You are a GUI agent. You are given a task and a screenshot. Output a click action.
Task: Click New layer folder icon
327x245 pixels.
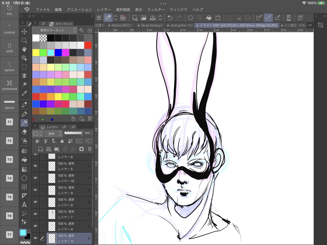click(x=57, y=149)
